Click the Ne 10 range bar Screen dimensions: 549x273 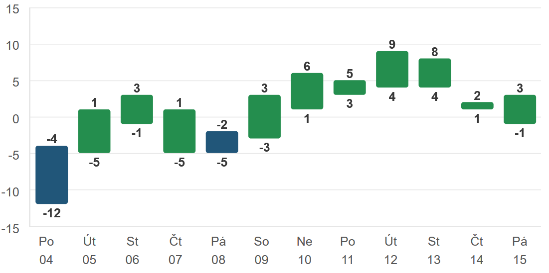point(307,91)
